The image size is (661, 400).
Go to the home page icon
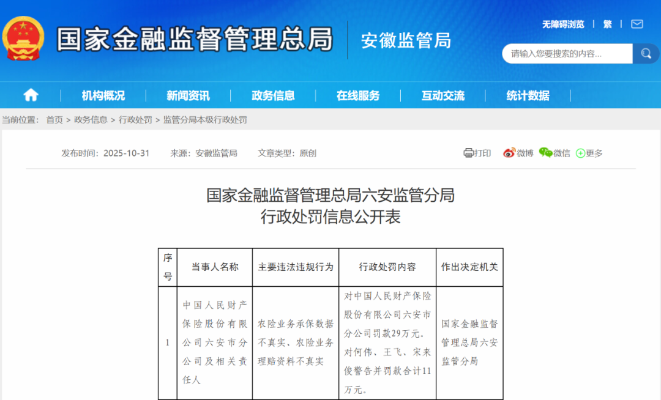click(x=31, y=95)
